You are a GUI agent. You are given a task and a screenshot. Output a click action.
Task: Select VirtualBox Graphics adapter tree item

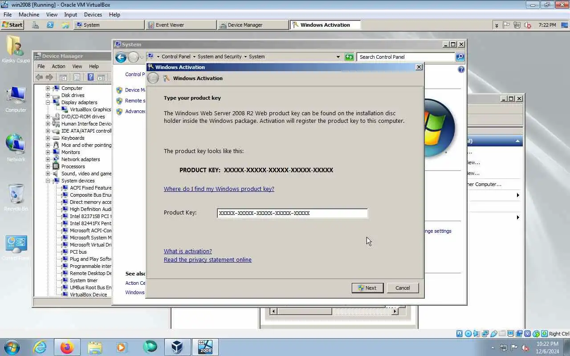pyautogui.click(x=90, y=109)
